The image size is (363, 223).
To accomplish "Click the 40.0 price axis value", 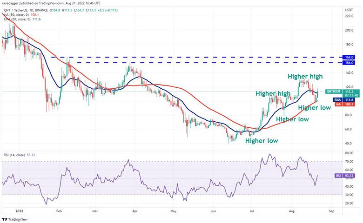I will (349, 144).
